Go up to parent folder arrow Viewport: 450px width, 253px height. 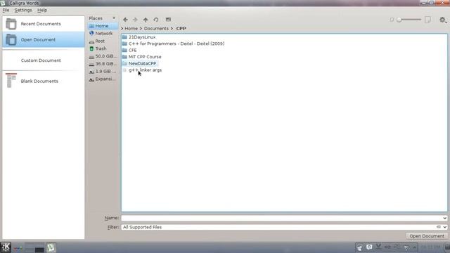146,20
